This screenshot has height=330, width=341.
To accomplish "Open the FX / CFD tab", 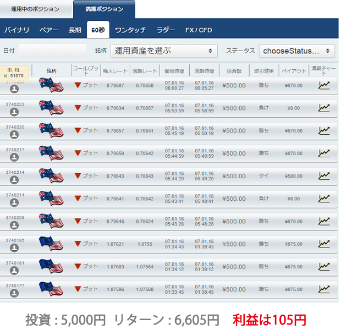I will pos(199,30).
